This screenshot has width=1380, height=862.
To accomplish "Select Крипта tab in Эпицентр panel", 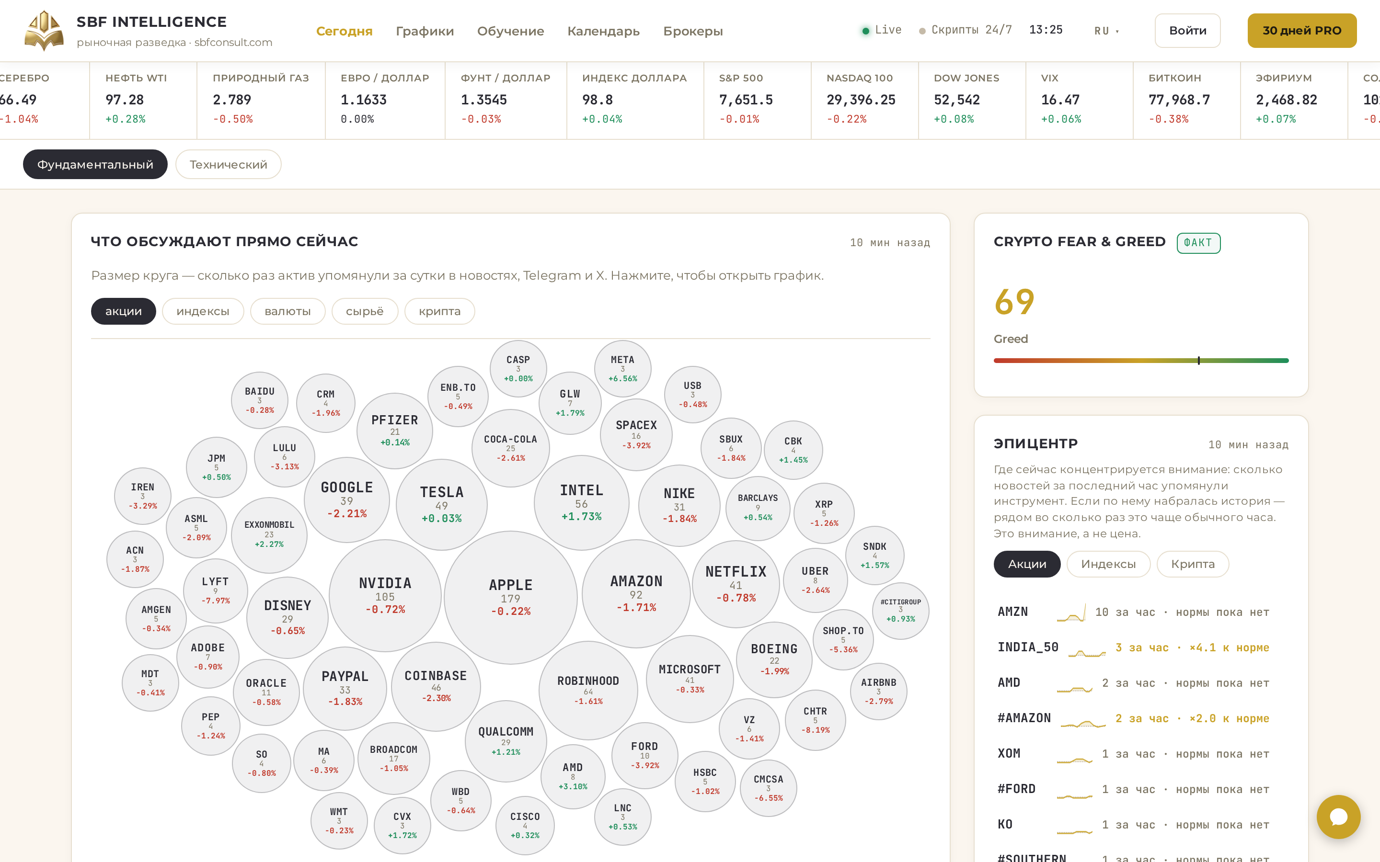I will [x=1192, y=564].
